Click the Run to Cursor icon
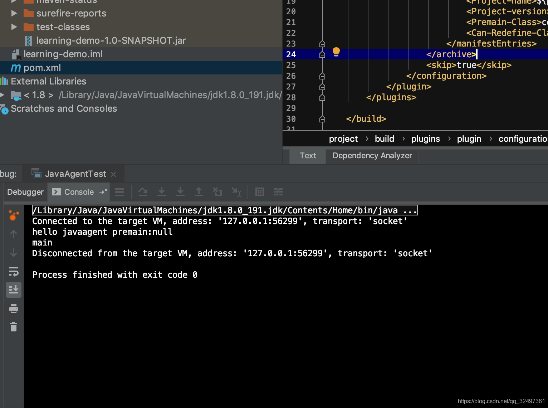Image resolution: width=548 pixels, height=408 pixels. (236, 192)
